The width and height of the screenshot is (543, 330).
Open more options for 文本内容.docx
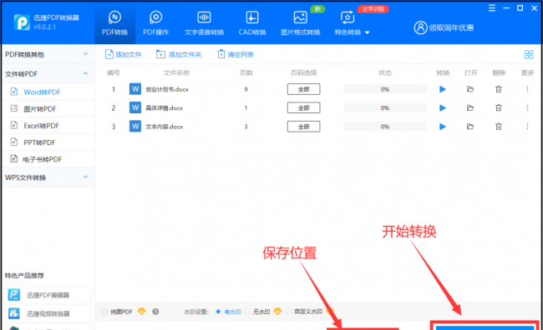coord(527,127)
